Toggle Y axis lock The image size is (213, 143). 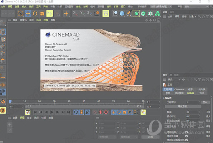tap(82, 14)
